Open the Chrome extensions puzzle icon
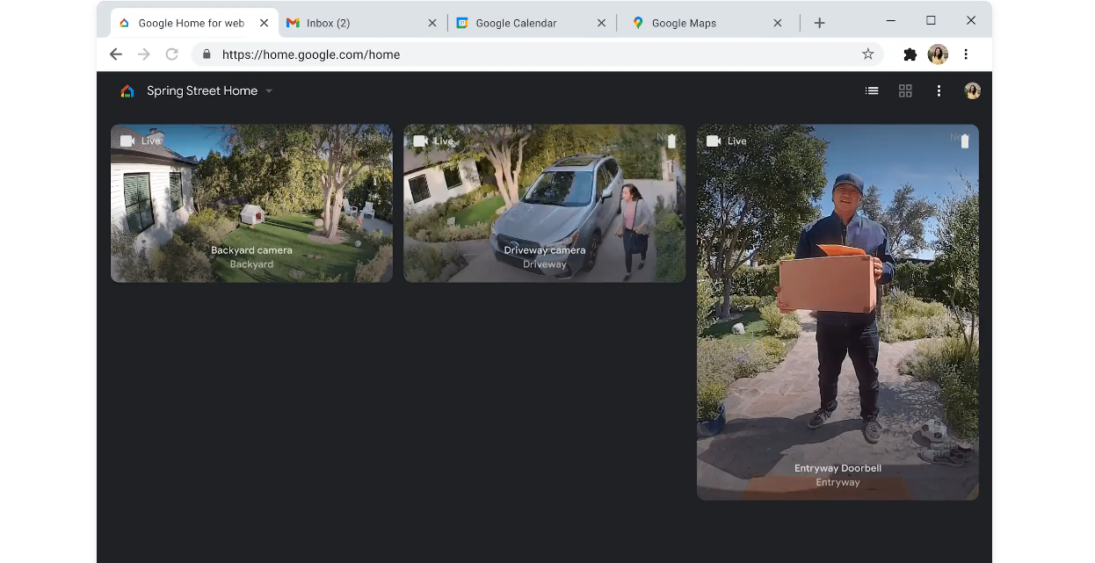Viewport: 1095px width, 563px height. (910, 54)
